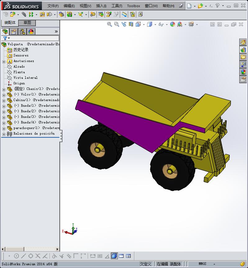This screenshot has height=268, width=248.
Task: Open the View Orientation dropdown arrow
Action: [x=144, y=25]
